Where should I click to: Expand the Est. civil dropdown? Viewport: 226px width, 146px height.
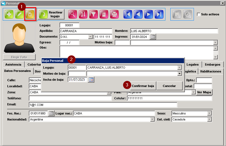click(x=210, y=119)
